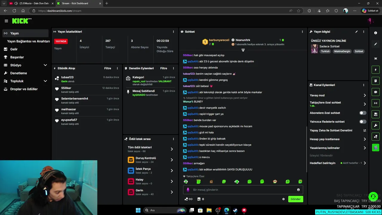
Task: Open the hamburger menu beside the Kick logo
Action: point(6,21)
